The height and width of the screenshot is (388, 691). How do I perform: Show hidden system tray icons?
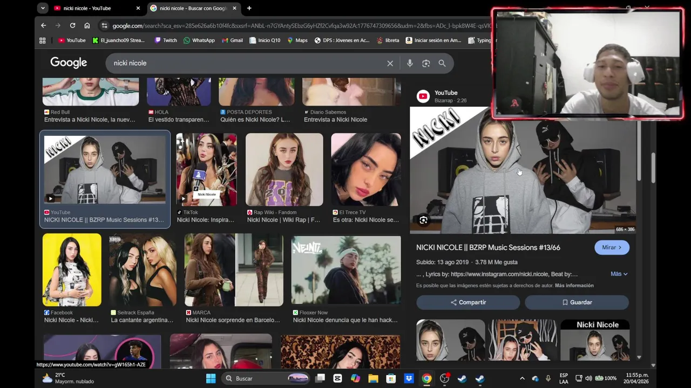pos(522,378)
